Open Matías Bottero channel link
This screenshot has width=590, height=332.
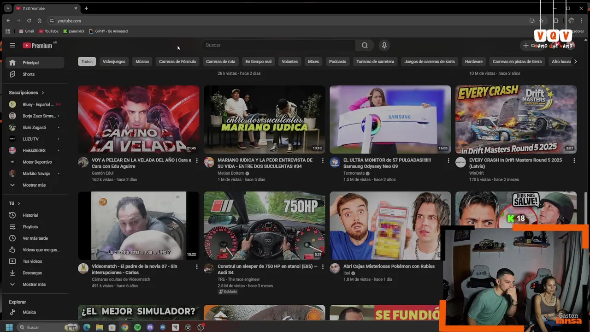pos(231,173)
